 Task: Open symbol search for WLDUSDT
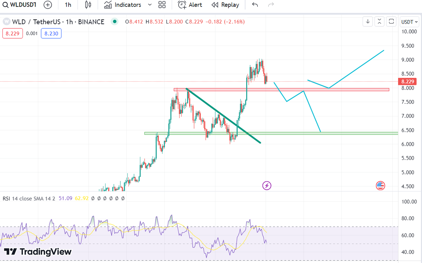point(19,5)
